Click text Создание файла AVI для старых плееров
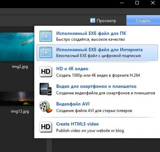The height and width of the screenshot is (152, 160). (x=94, y=111)
